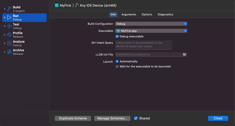Switch to the Arguments tab

tap(128, 15)
